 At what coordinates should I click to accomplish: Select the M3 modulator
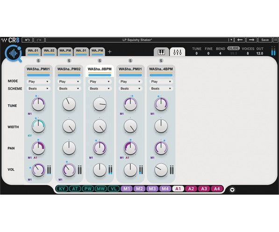pyautogui.click(x=152, y=189)
